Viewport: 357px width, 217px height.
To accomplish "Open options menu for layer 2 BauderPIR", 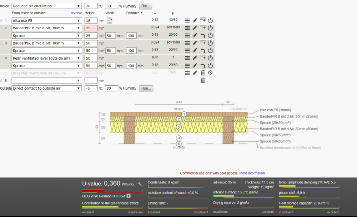I will pyautogui.click(x=187, y=28).
